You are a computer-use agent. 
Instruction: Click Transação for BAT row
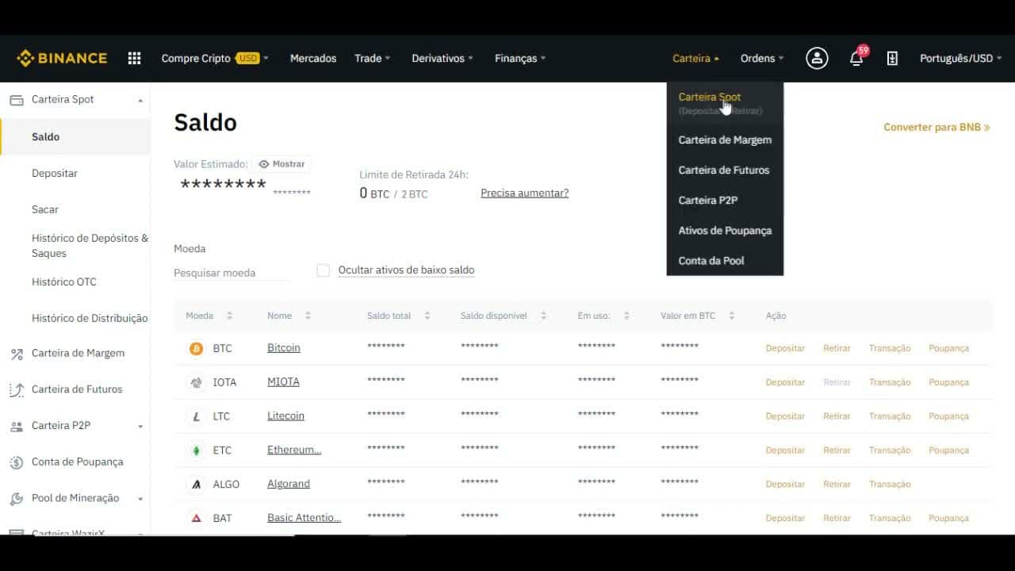pos(890,518)
